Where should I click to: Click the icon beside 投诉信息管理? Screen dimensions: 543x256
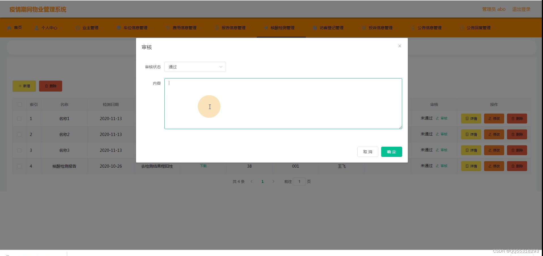tap(364, 28)
